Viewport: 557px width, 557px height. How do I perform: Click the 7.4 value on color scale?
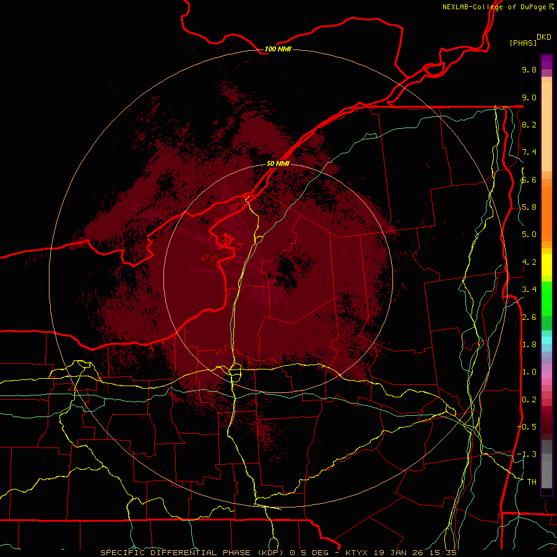point(529,152)
